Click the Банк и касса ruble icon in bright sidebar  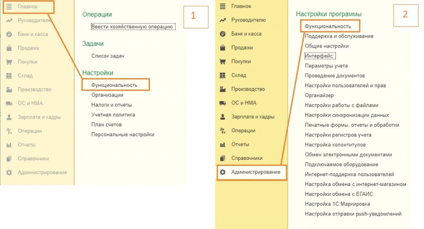[223, 34]
